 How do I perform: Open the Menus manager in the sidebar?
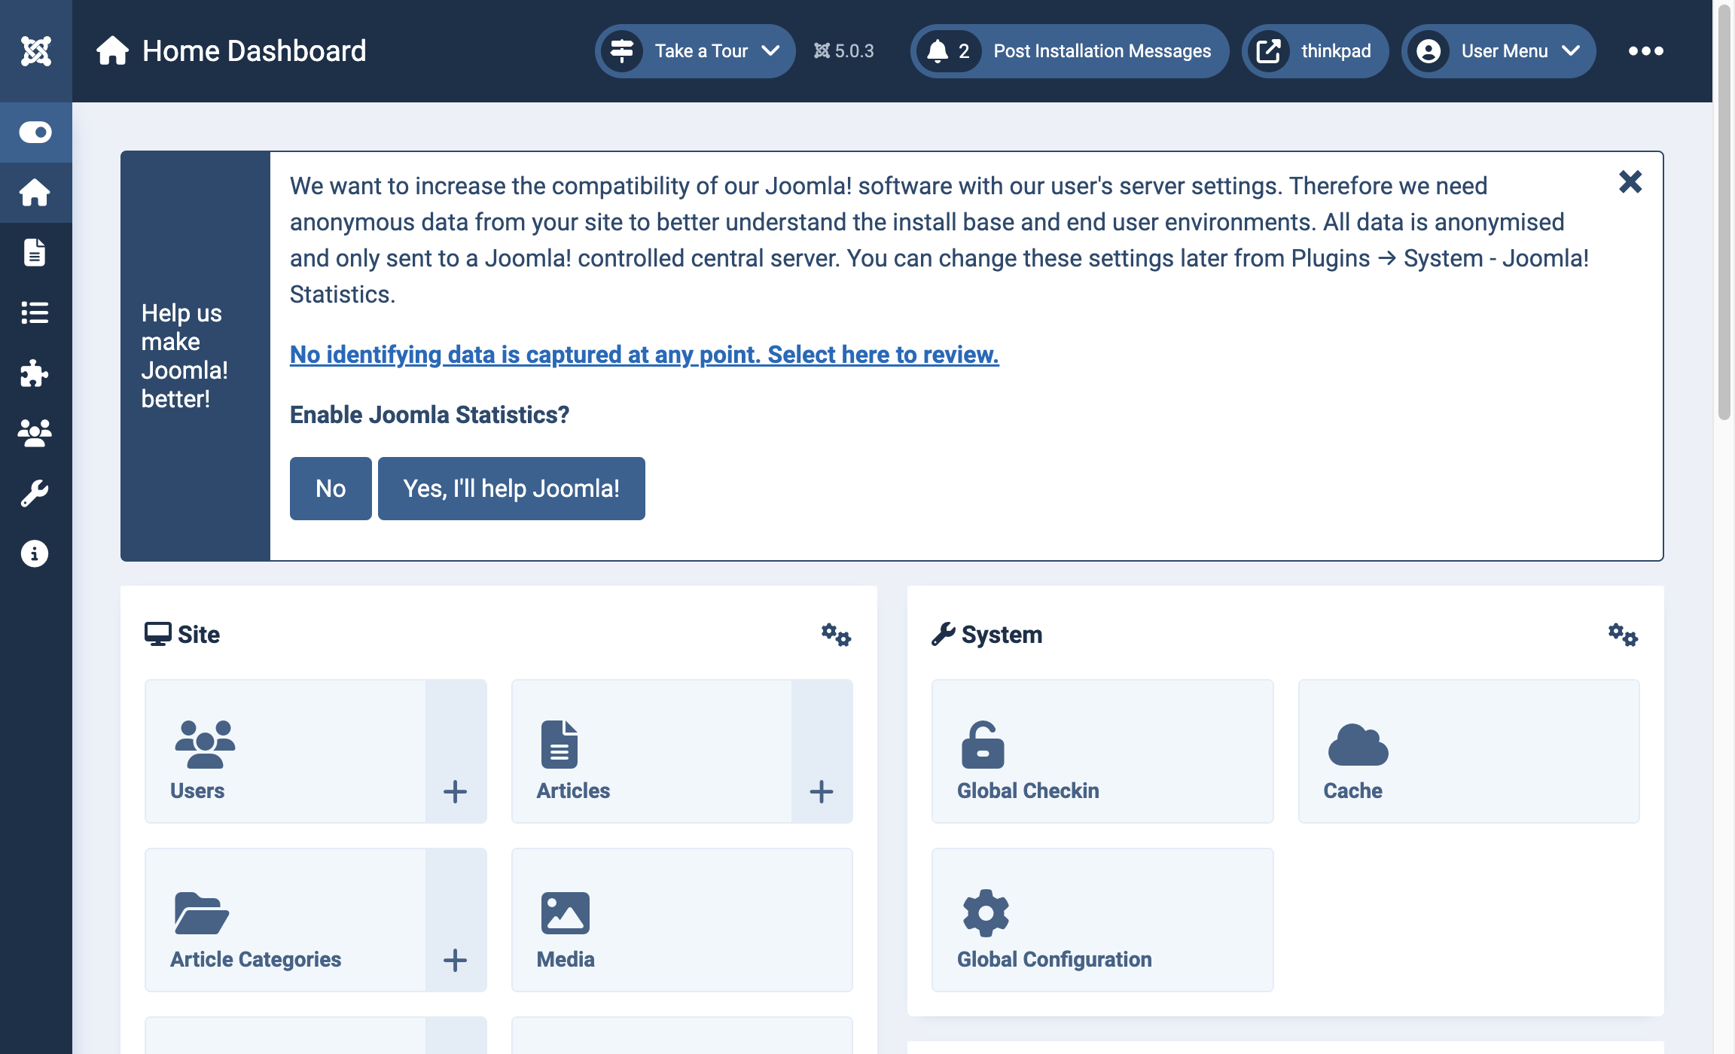(x=35, y=313)
